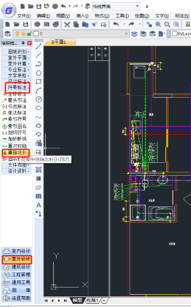Click Cut scissors icon in standard toolbar
Screen dimensions: 191x307
tap(67, 24)
